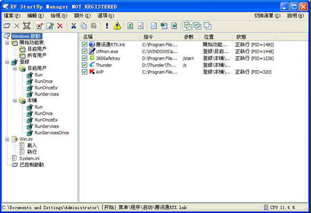The height and width of the screenshot is (213, 311).
Task: Sort by the 指令 column header
Action: (160, 37)
